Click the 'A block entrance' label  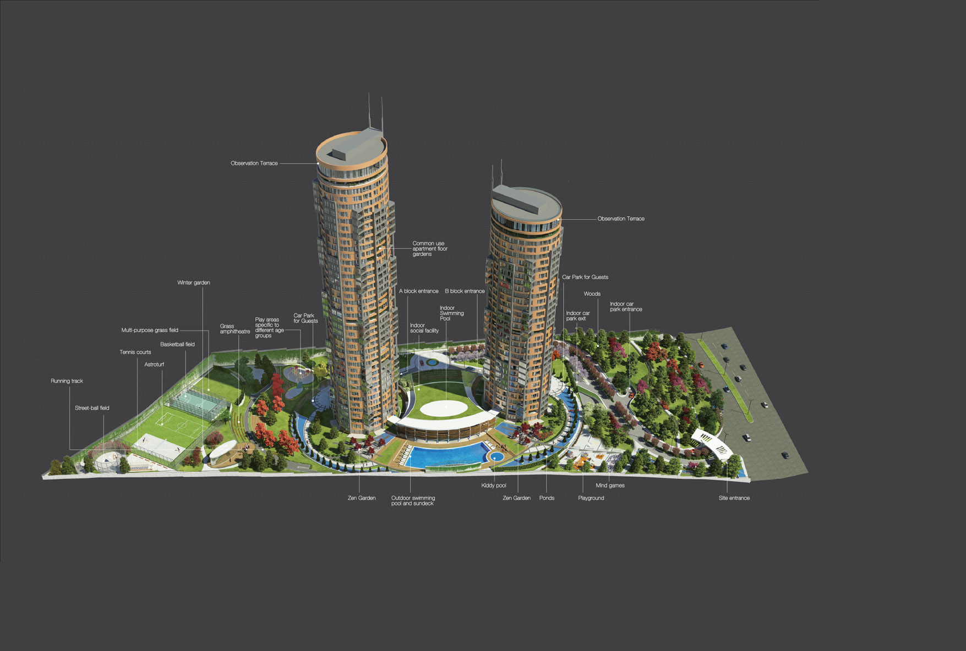(418, 291)
